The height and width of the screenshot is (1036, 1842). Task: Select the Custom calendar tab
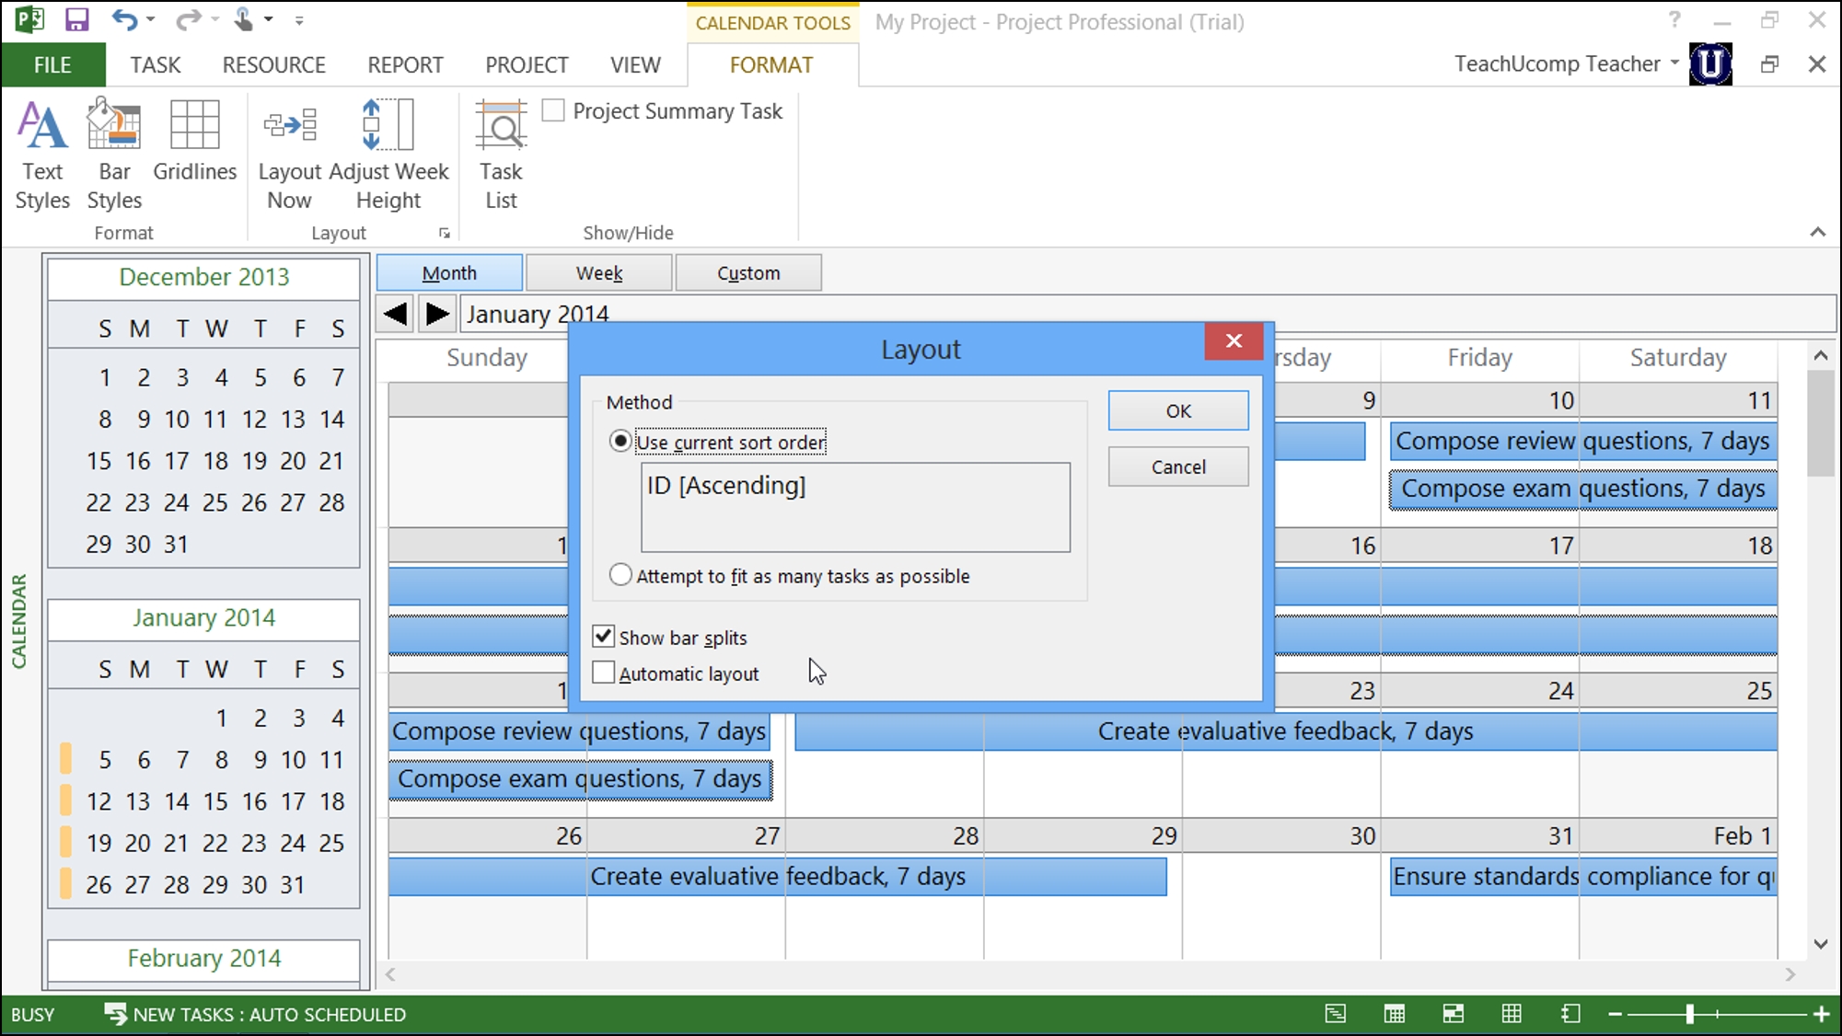[x=747, y=272]
